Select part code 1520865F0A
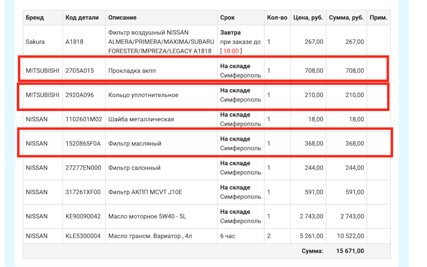427x267 pixels. pos(83,144)
